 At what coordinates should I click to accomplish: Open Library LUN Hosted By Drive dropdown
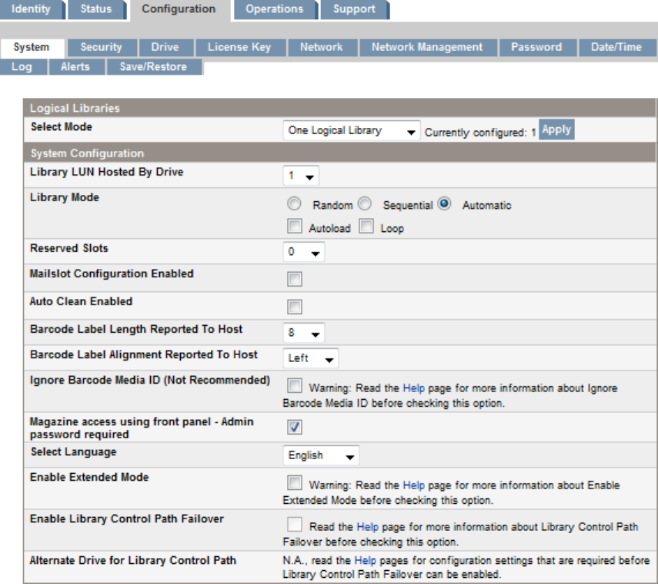301,176
